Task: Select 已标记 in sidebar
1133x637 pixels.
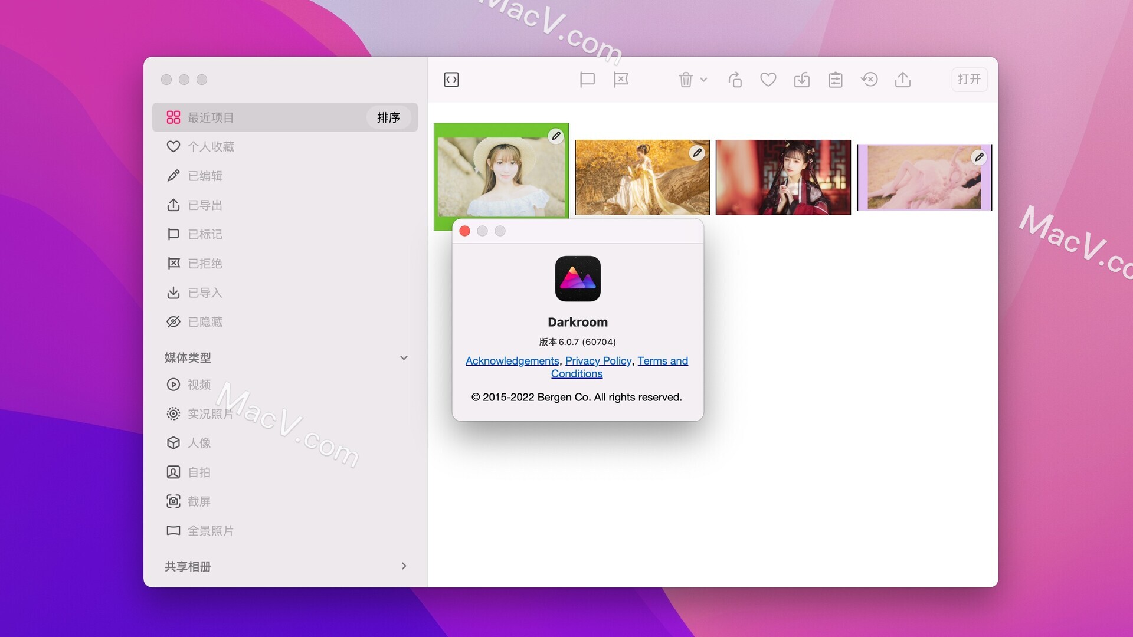Action: coord(285,234)
